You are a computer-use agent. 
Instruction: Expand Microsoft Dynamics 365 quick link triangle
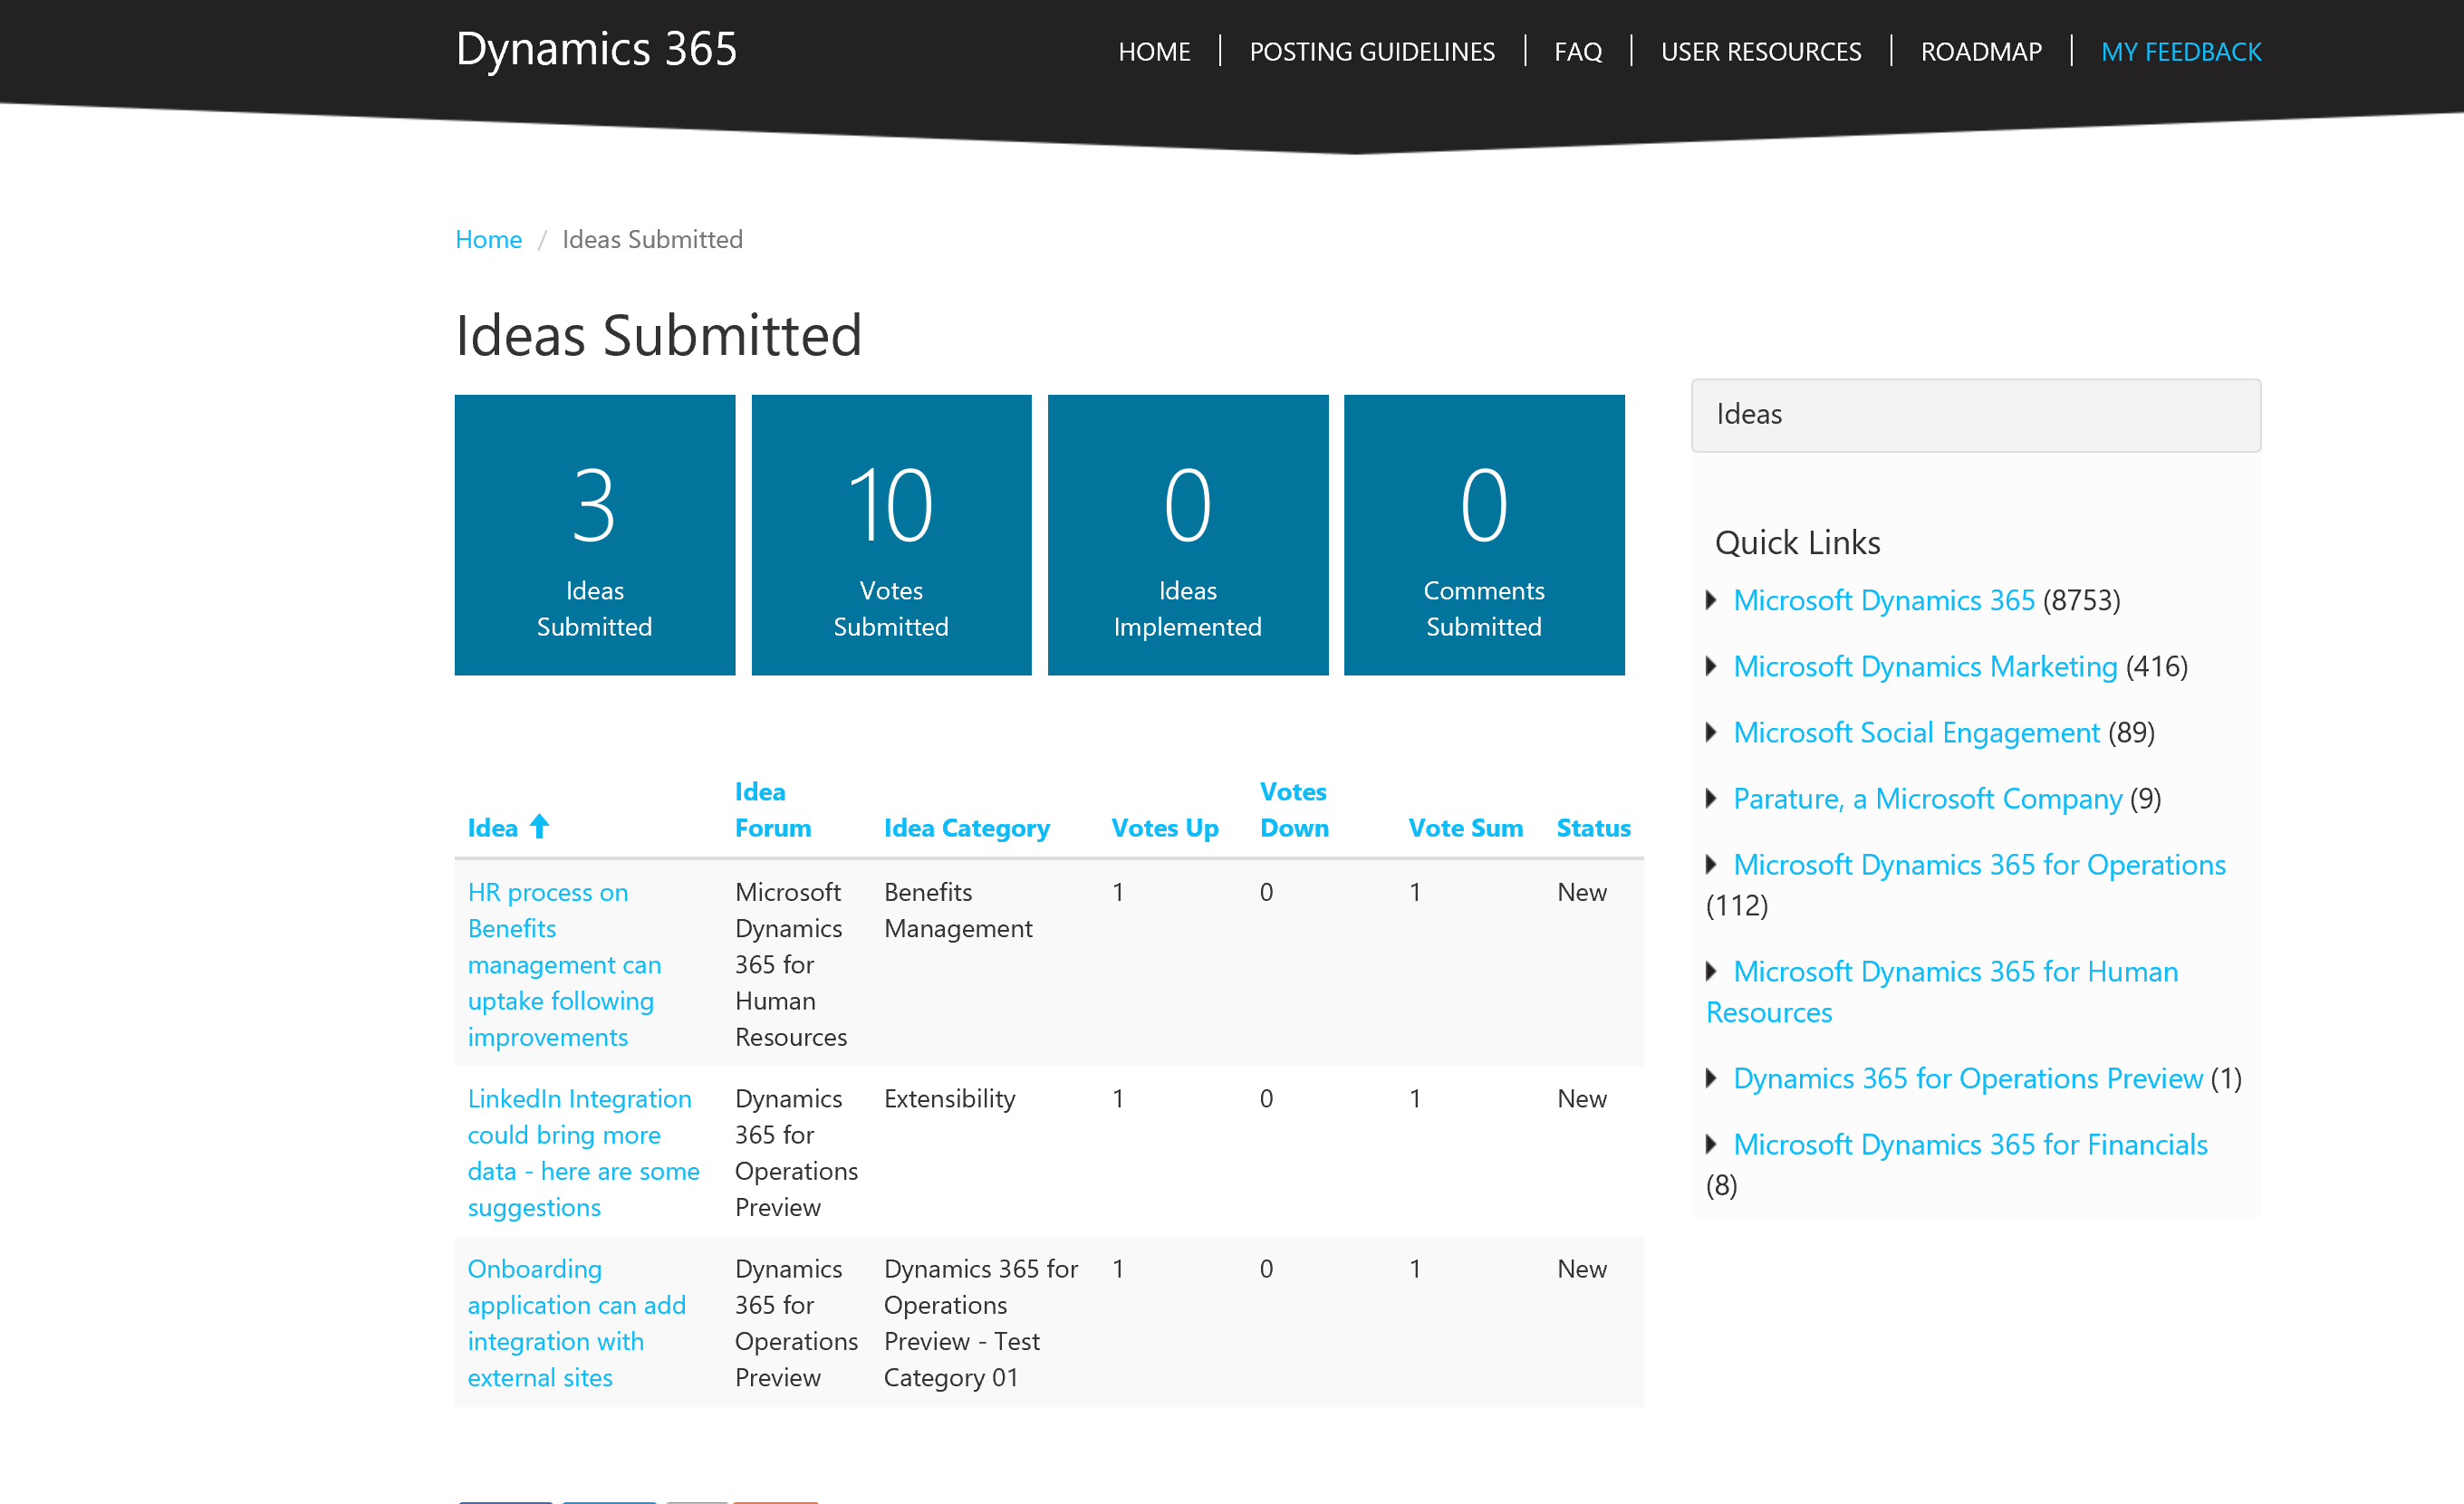coord(1711,599)
